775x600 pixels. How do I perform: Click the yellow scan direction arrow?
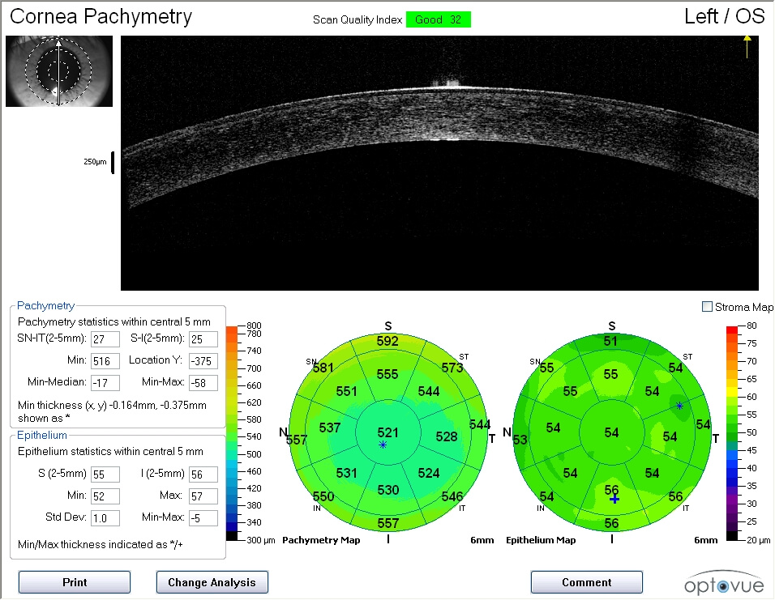747,46
